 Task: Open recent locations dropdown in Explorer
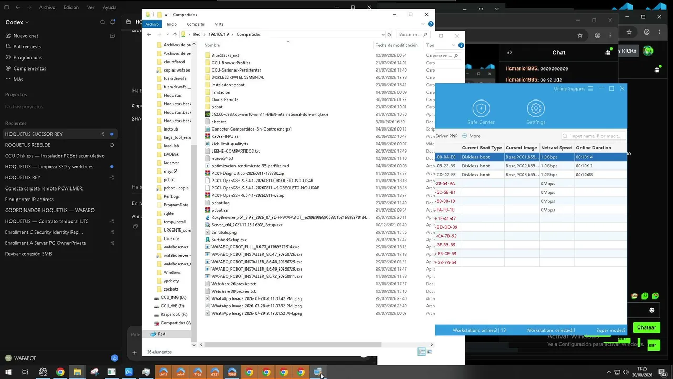167,34
